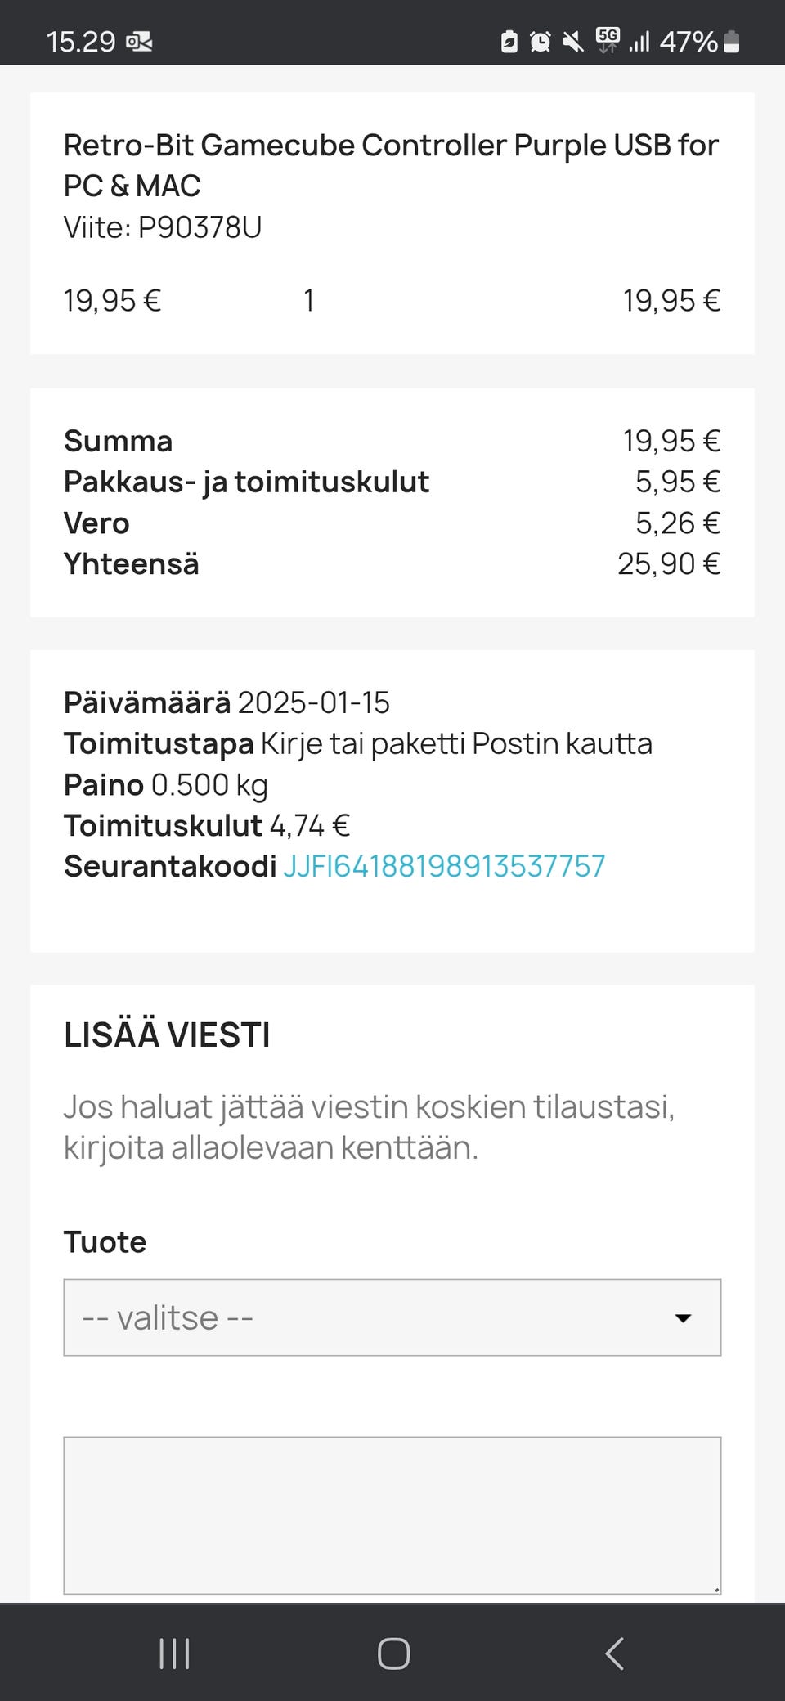Tap the Yhteensä total 25,90 €

point(668,564)
